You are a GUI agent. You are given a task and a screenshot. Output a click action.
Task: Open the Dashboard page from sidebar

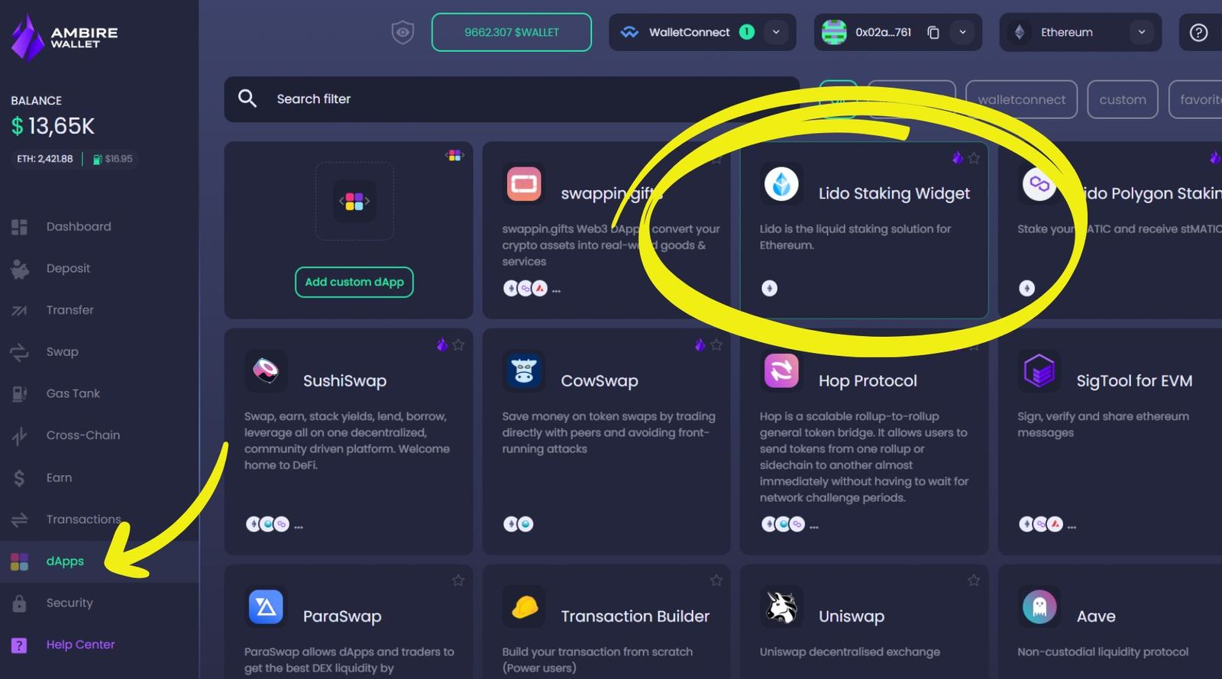coord(79,227)
